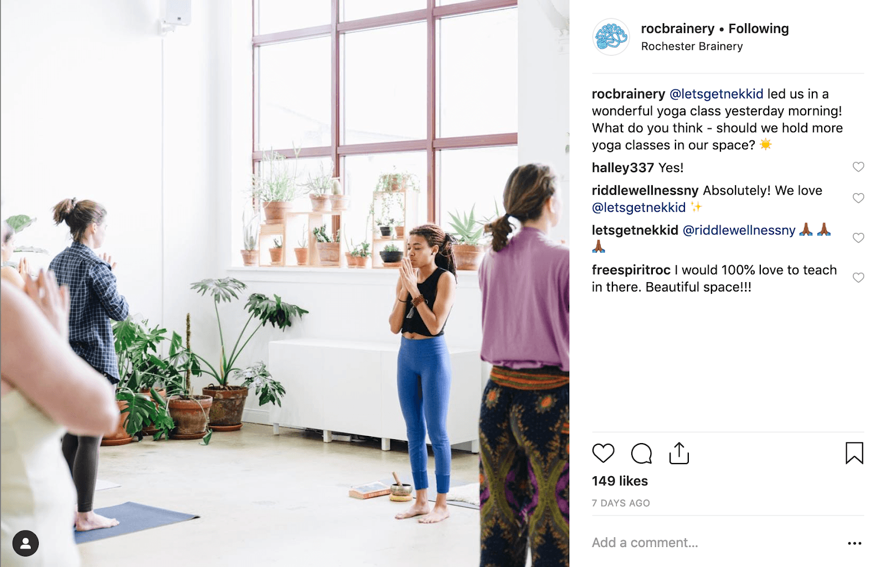Image resolution: width=886 pixels, height=567 pixels.
Task: Open the 7 DAYS AGO timestamp
Action: (621, 503)
